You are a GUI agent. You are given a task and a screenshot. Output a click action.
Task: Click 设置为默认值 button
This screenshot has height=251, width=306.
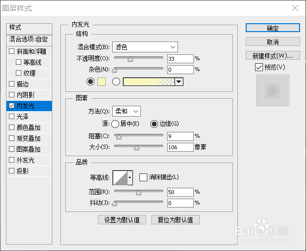(122, 220)
